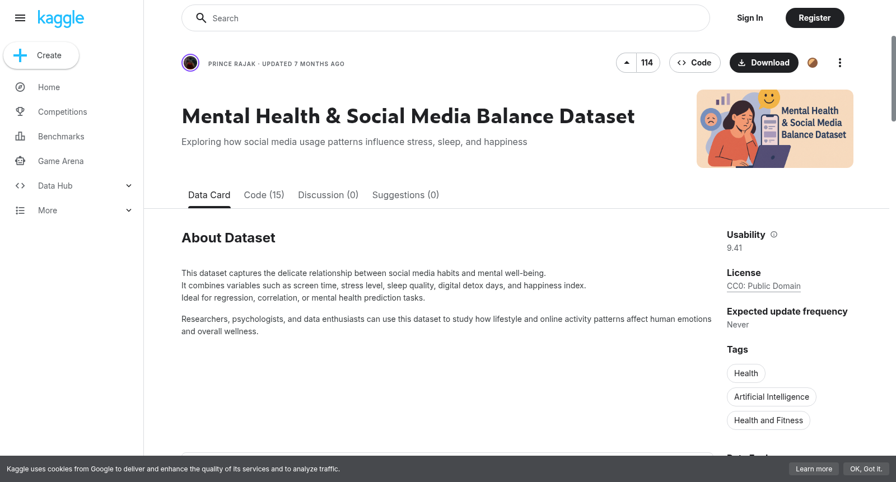Open the Code button menu

(x=694, y=63)
